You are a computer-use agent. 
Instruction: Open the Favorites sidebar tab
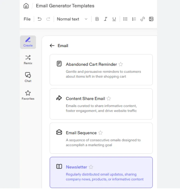28,95
